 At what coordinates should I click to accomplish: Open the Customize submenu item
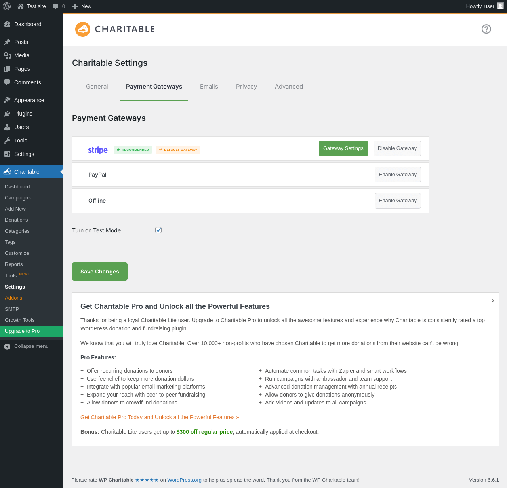pyautogui.click(x=32, y=253)
